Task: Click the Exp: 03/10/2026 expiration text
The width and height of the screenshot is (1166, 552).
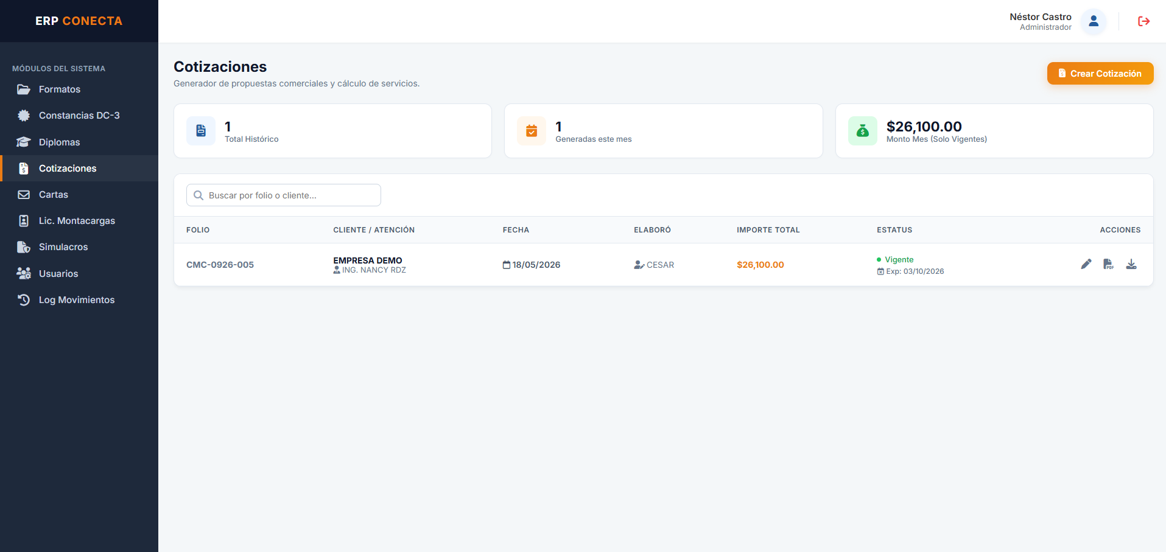Action: click(x=915, y=271)
